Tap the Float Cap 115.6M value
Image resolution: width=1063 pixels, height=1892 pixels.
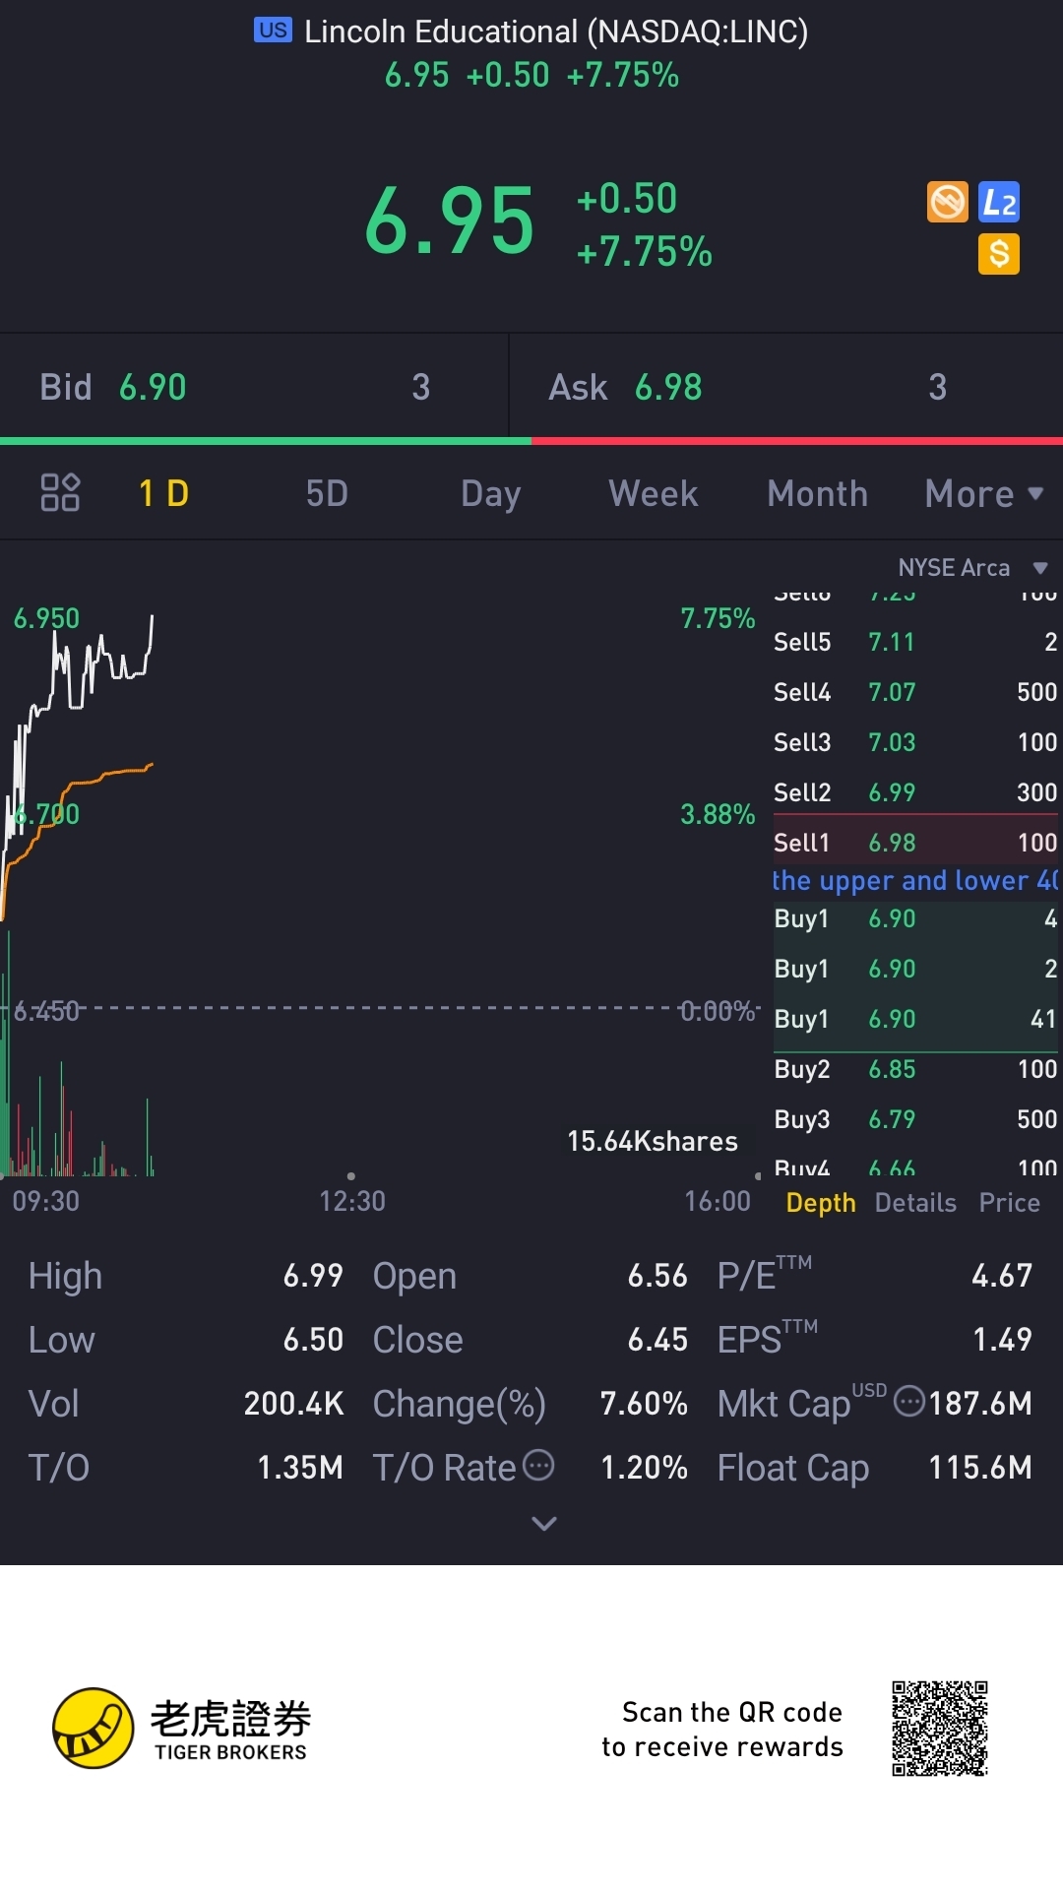click(x=980, y=1468)
